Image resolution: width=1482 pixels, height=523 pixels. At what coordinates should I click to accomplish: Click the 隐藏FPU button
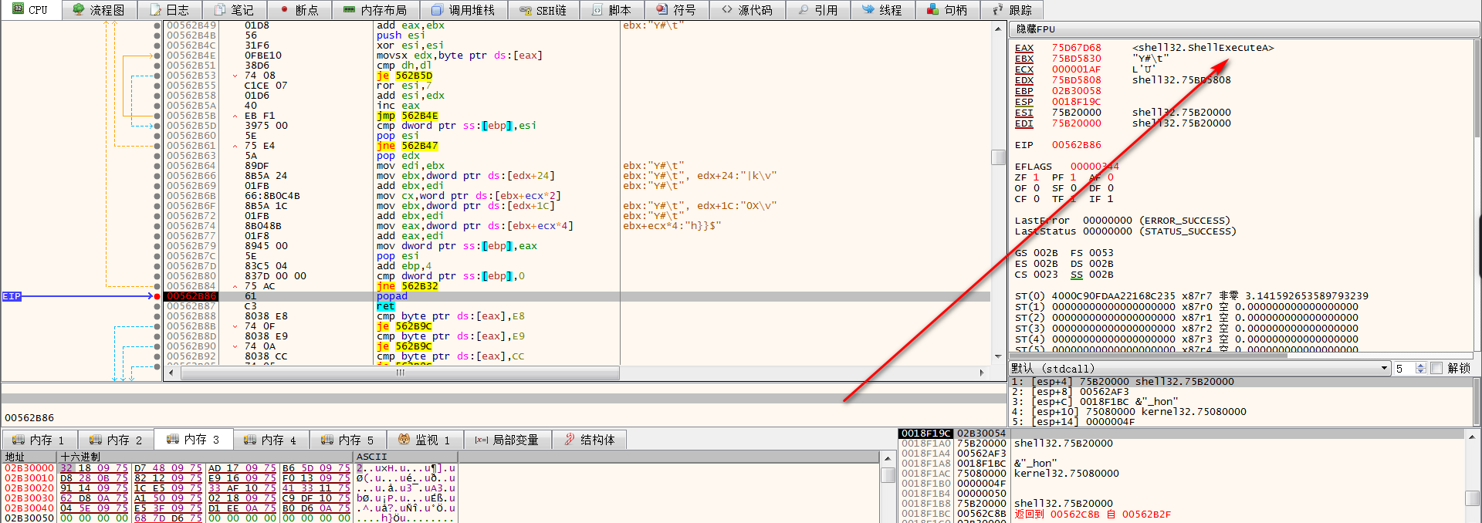(x=1036, y=29)
